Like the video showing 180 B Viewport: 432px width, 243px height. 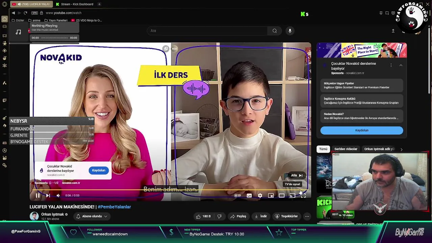tap(203, 216)
